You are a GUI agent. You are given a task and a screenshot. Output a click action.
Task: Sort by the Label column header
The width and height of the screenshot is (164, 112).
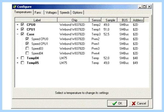[x=36, y=20]
